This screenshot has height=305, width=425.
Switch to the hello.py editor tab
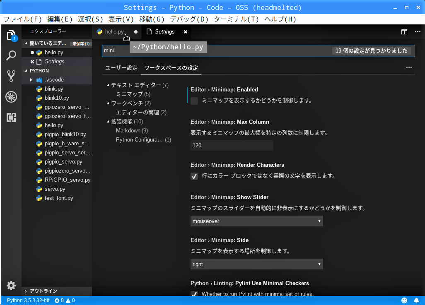click(114, 32)
